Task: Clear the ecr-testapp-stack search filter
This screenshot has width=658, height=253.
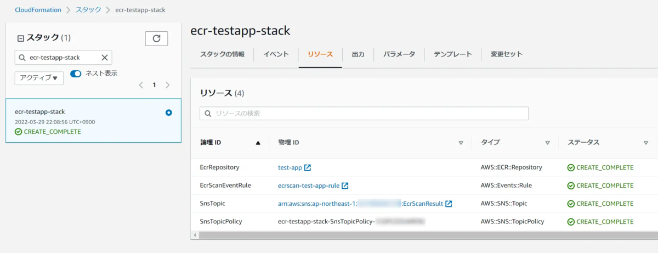Action: 105,58
